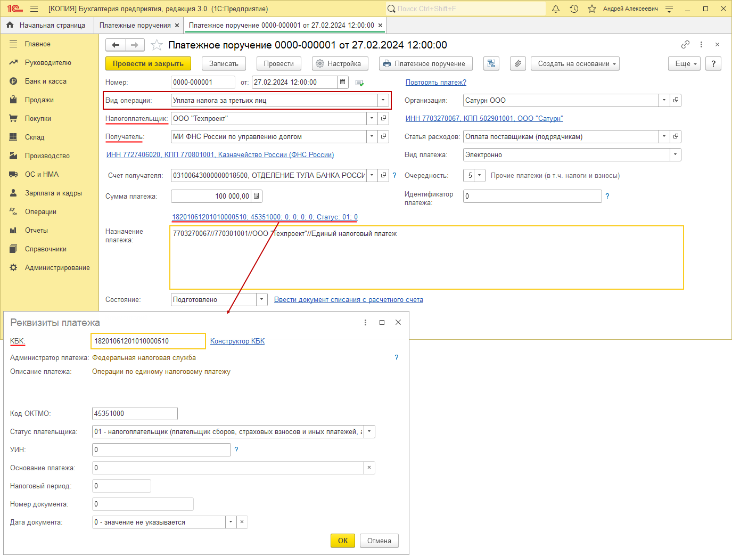
Task: Print Платежное поручение button
Action: tap(426, 63)
